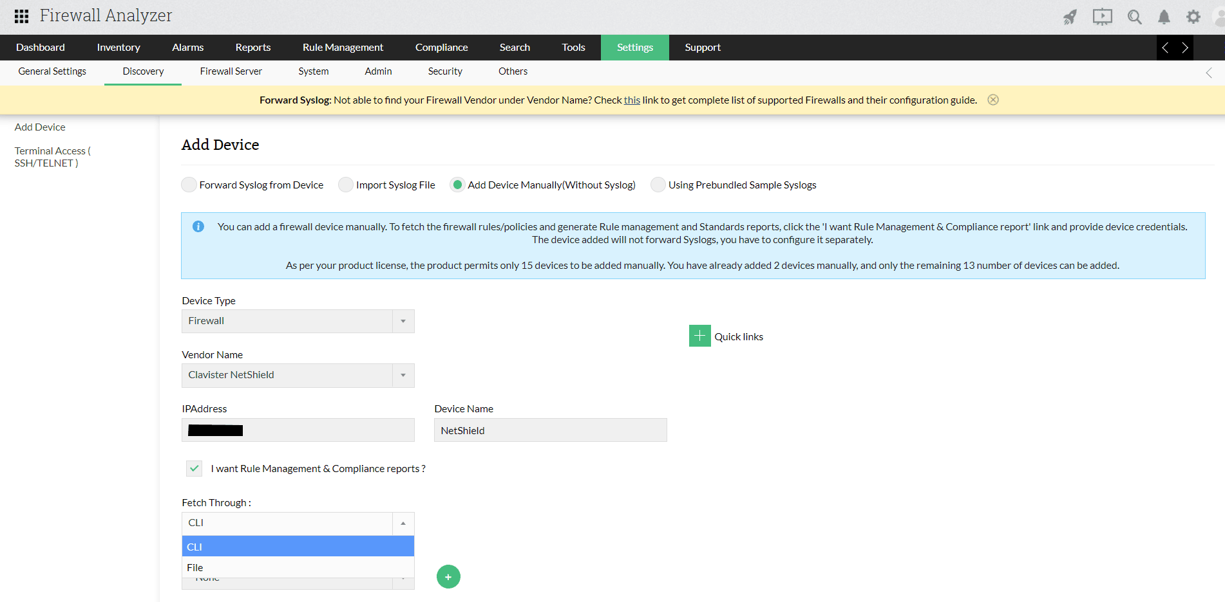View notifications via the bell icon
The height and width of the screenshot is (602, 1225).
click(1164, 17)
